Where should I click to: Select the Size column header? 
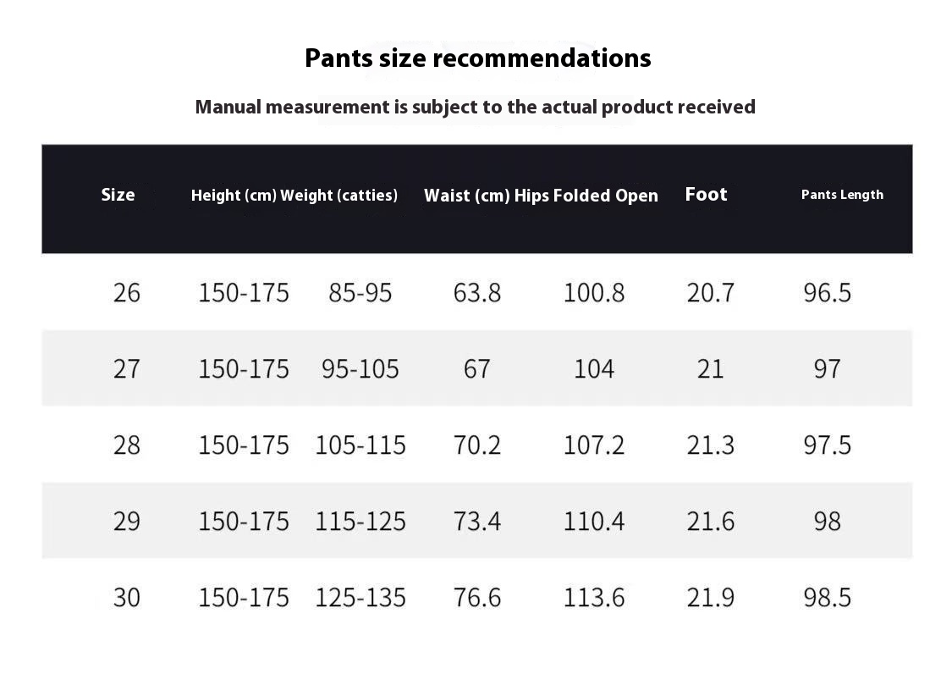(x=118, y=195)
